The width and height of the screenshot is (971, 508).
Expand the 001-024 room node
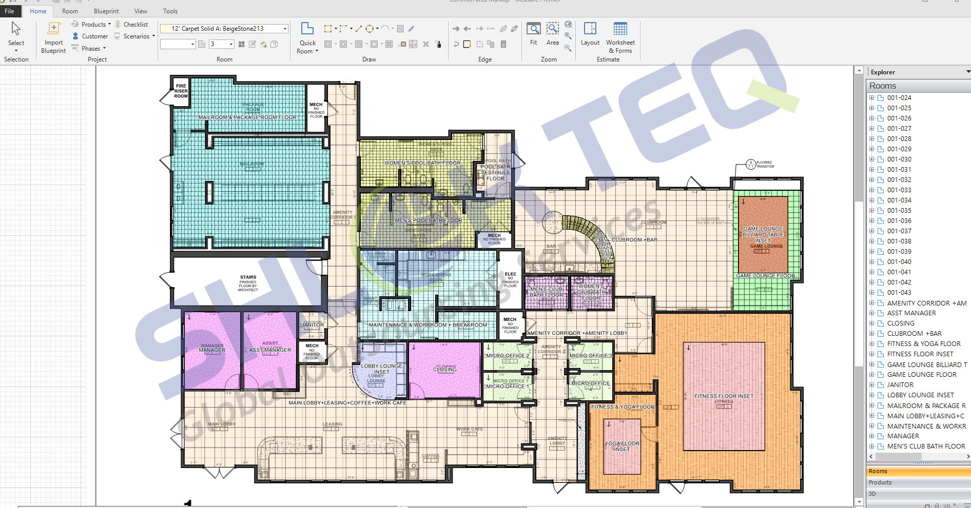[x=871, y=98]
